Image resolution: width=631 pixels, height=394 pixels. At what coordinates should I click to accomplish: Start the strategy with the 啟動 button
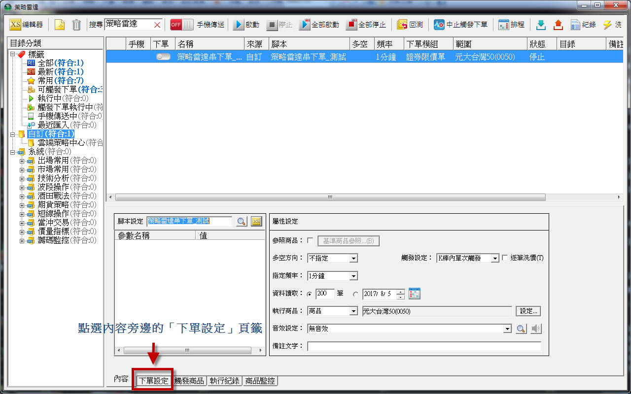[x=246, y=25]
